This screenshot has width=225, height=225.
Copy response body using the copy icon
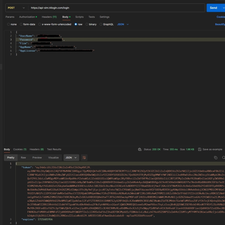[x=216, y=158]
